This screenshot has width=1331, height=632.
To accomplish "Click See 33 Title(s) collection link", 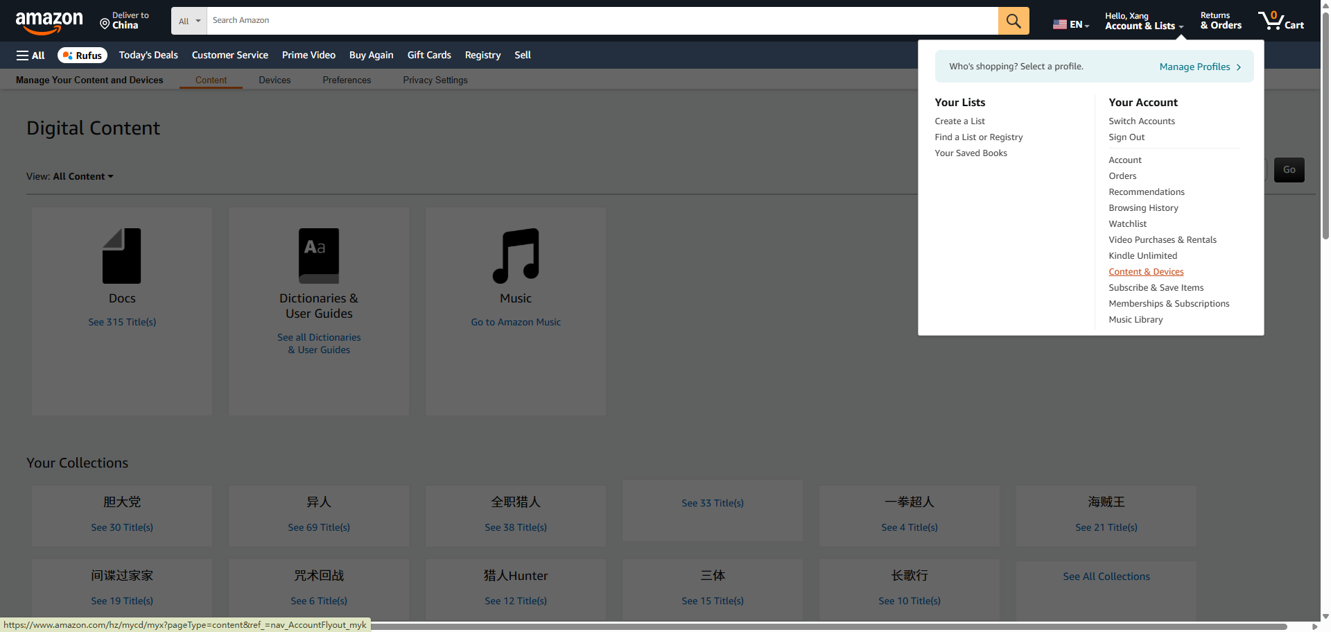I will click(713, 503).
